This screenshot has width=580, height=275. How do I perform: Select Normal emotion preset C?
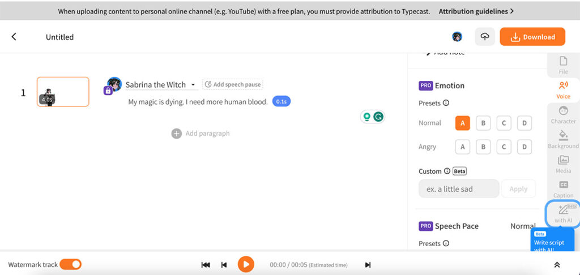504,123
